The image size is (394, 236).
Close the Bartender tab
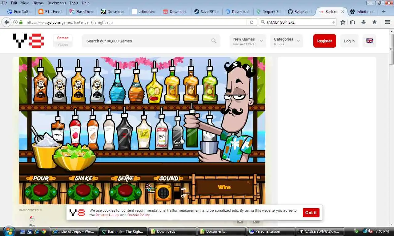click(x=342, y=12)
